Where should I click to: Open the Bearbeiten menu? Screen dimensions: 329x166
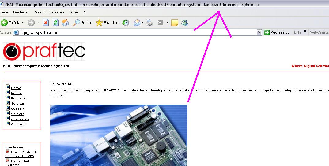tap(21, 12)
